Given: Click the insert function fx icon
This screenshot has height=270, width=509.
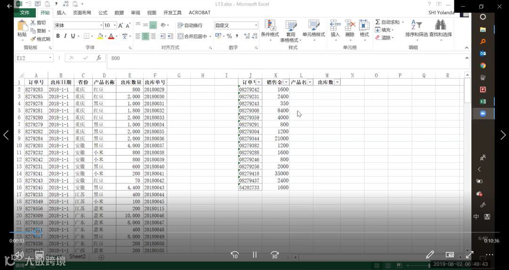Looking at the screenshot, I should pyautogui.click(x=99, y=58).
